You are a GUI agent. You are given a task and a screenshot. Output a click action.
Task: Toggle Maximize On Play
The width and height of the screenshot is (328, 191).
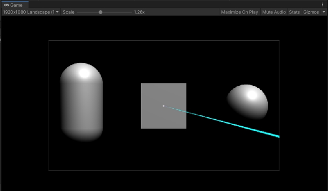click(239, 12)
